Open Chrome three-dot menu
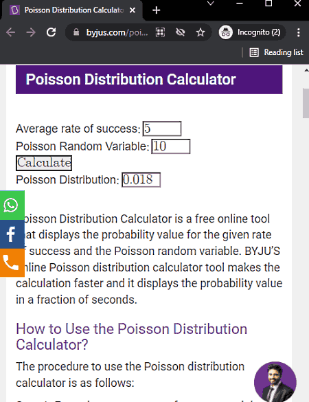The height and width of the screenshot is (402, 309). point(299,32)
